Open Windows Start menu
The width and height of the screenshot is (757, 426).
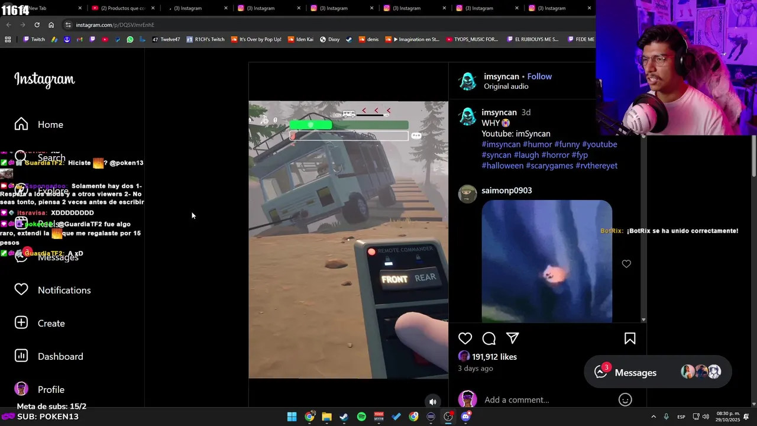pyautogui.click(x=292, y=417)
